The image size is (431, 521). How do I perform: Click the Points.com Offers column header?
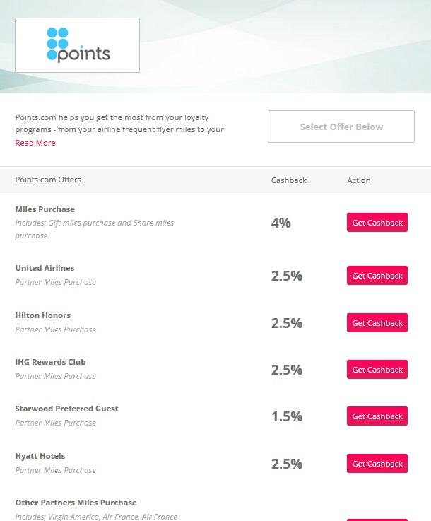pyautogui.click(x=48, y=180)
